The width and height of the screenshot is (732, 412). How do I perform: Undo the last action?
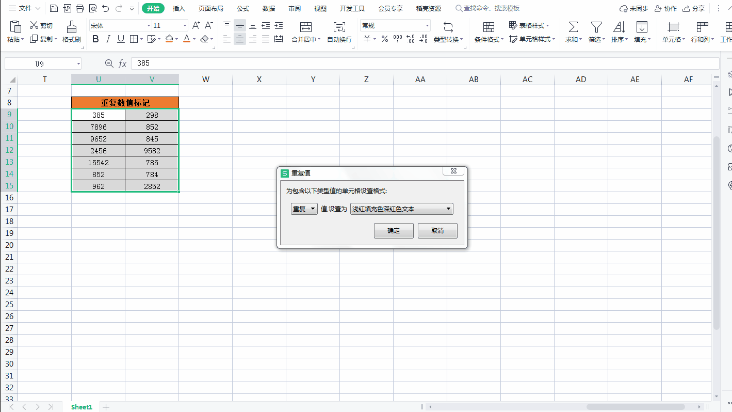(x=106, y=8)
